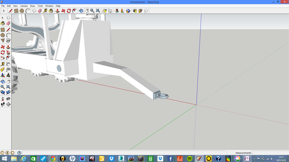
Task: Open the Help menu
Action: 58,6
